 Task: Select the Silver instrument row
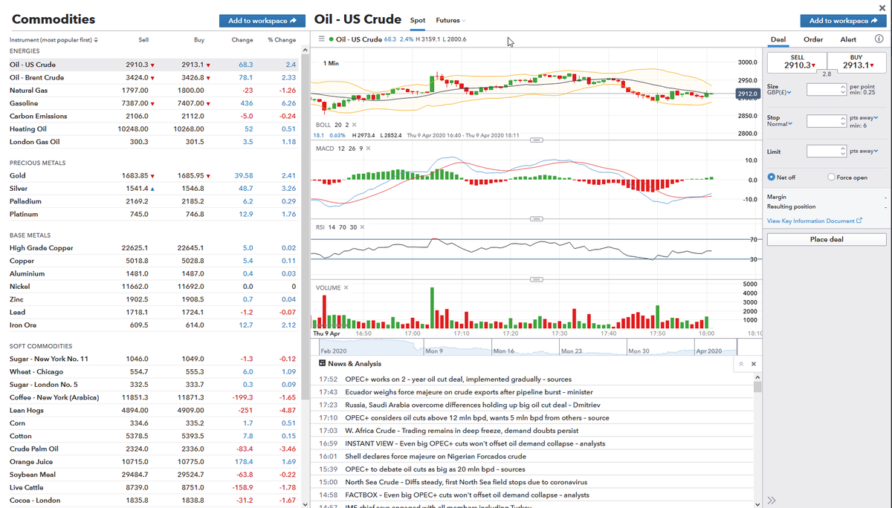[154, 189]
